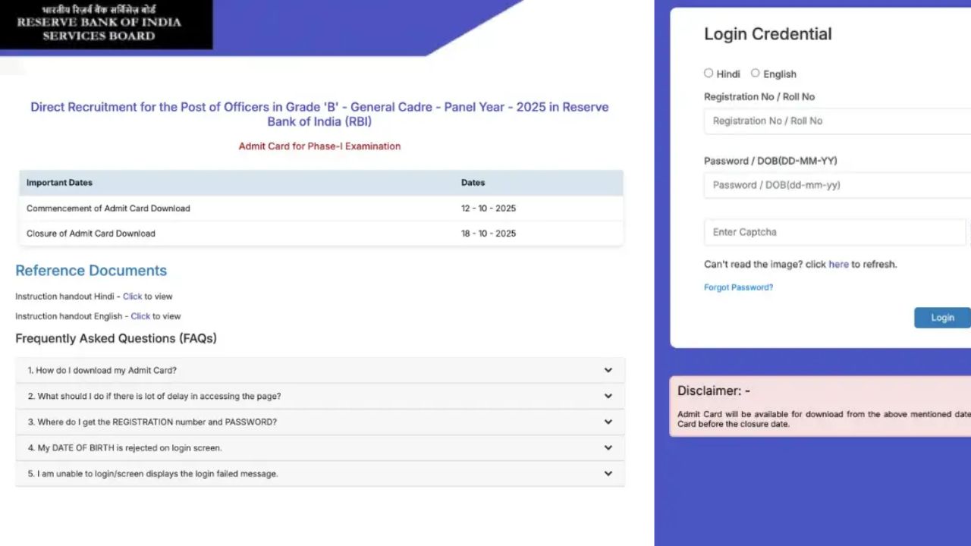The image size is (971, 546).
Task: Open the Forgot Password link
Action: (x=738, y=287)
